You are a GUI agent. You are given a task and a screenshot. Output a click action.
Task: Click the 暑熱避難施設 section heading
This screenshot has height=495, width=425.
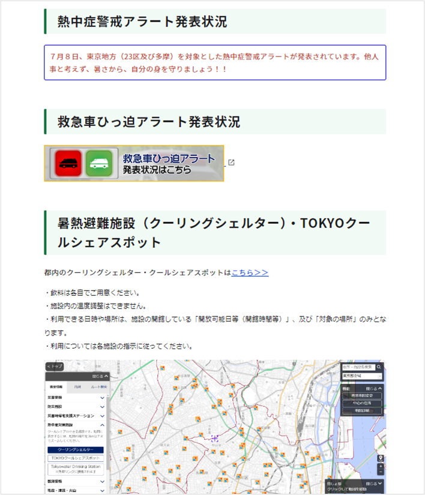214,233
